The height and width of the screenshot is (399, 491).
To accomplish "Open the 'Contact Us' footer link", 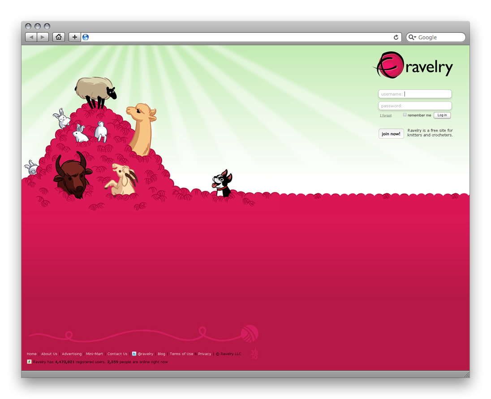I will pos(117,354).
